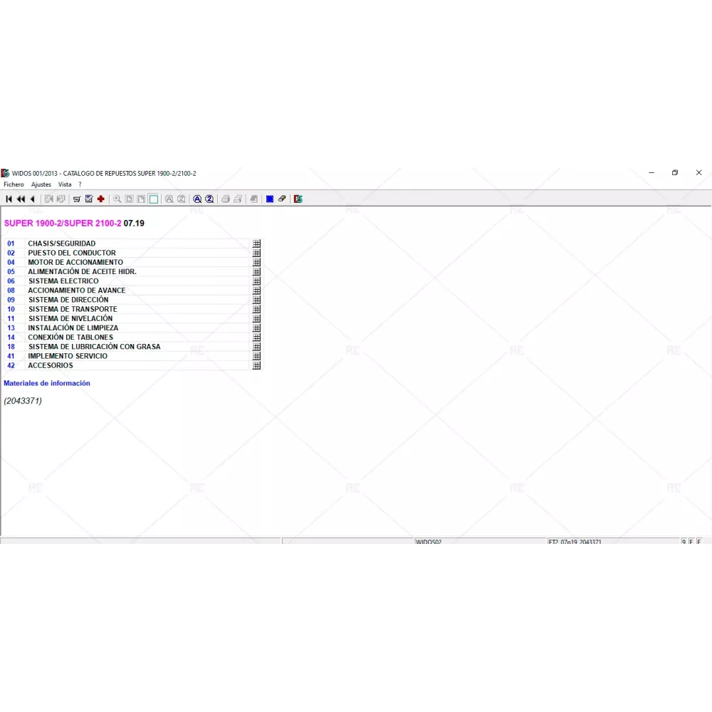Image resolution: width=712 pixels, height=712 pixels.
Task: Click the eraser icon in toolbar
Action: (x=282, y=199)
